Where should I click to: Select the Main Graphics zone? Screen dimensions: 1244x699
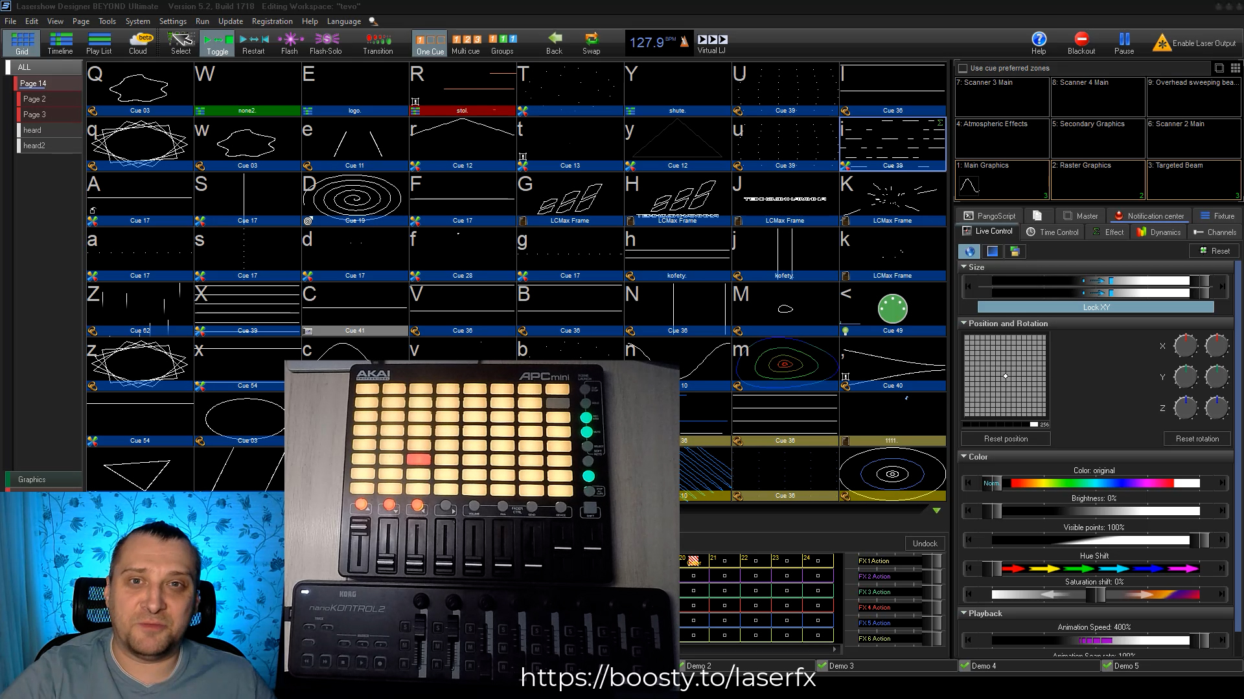[1002, 180]
